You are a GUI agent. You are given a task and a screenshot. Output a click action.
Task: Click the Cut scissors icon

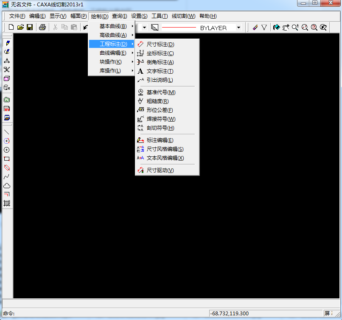tap(56, 27)
